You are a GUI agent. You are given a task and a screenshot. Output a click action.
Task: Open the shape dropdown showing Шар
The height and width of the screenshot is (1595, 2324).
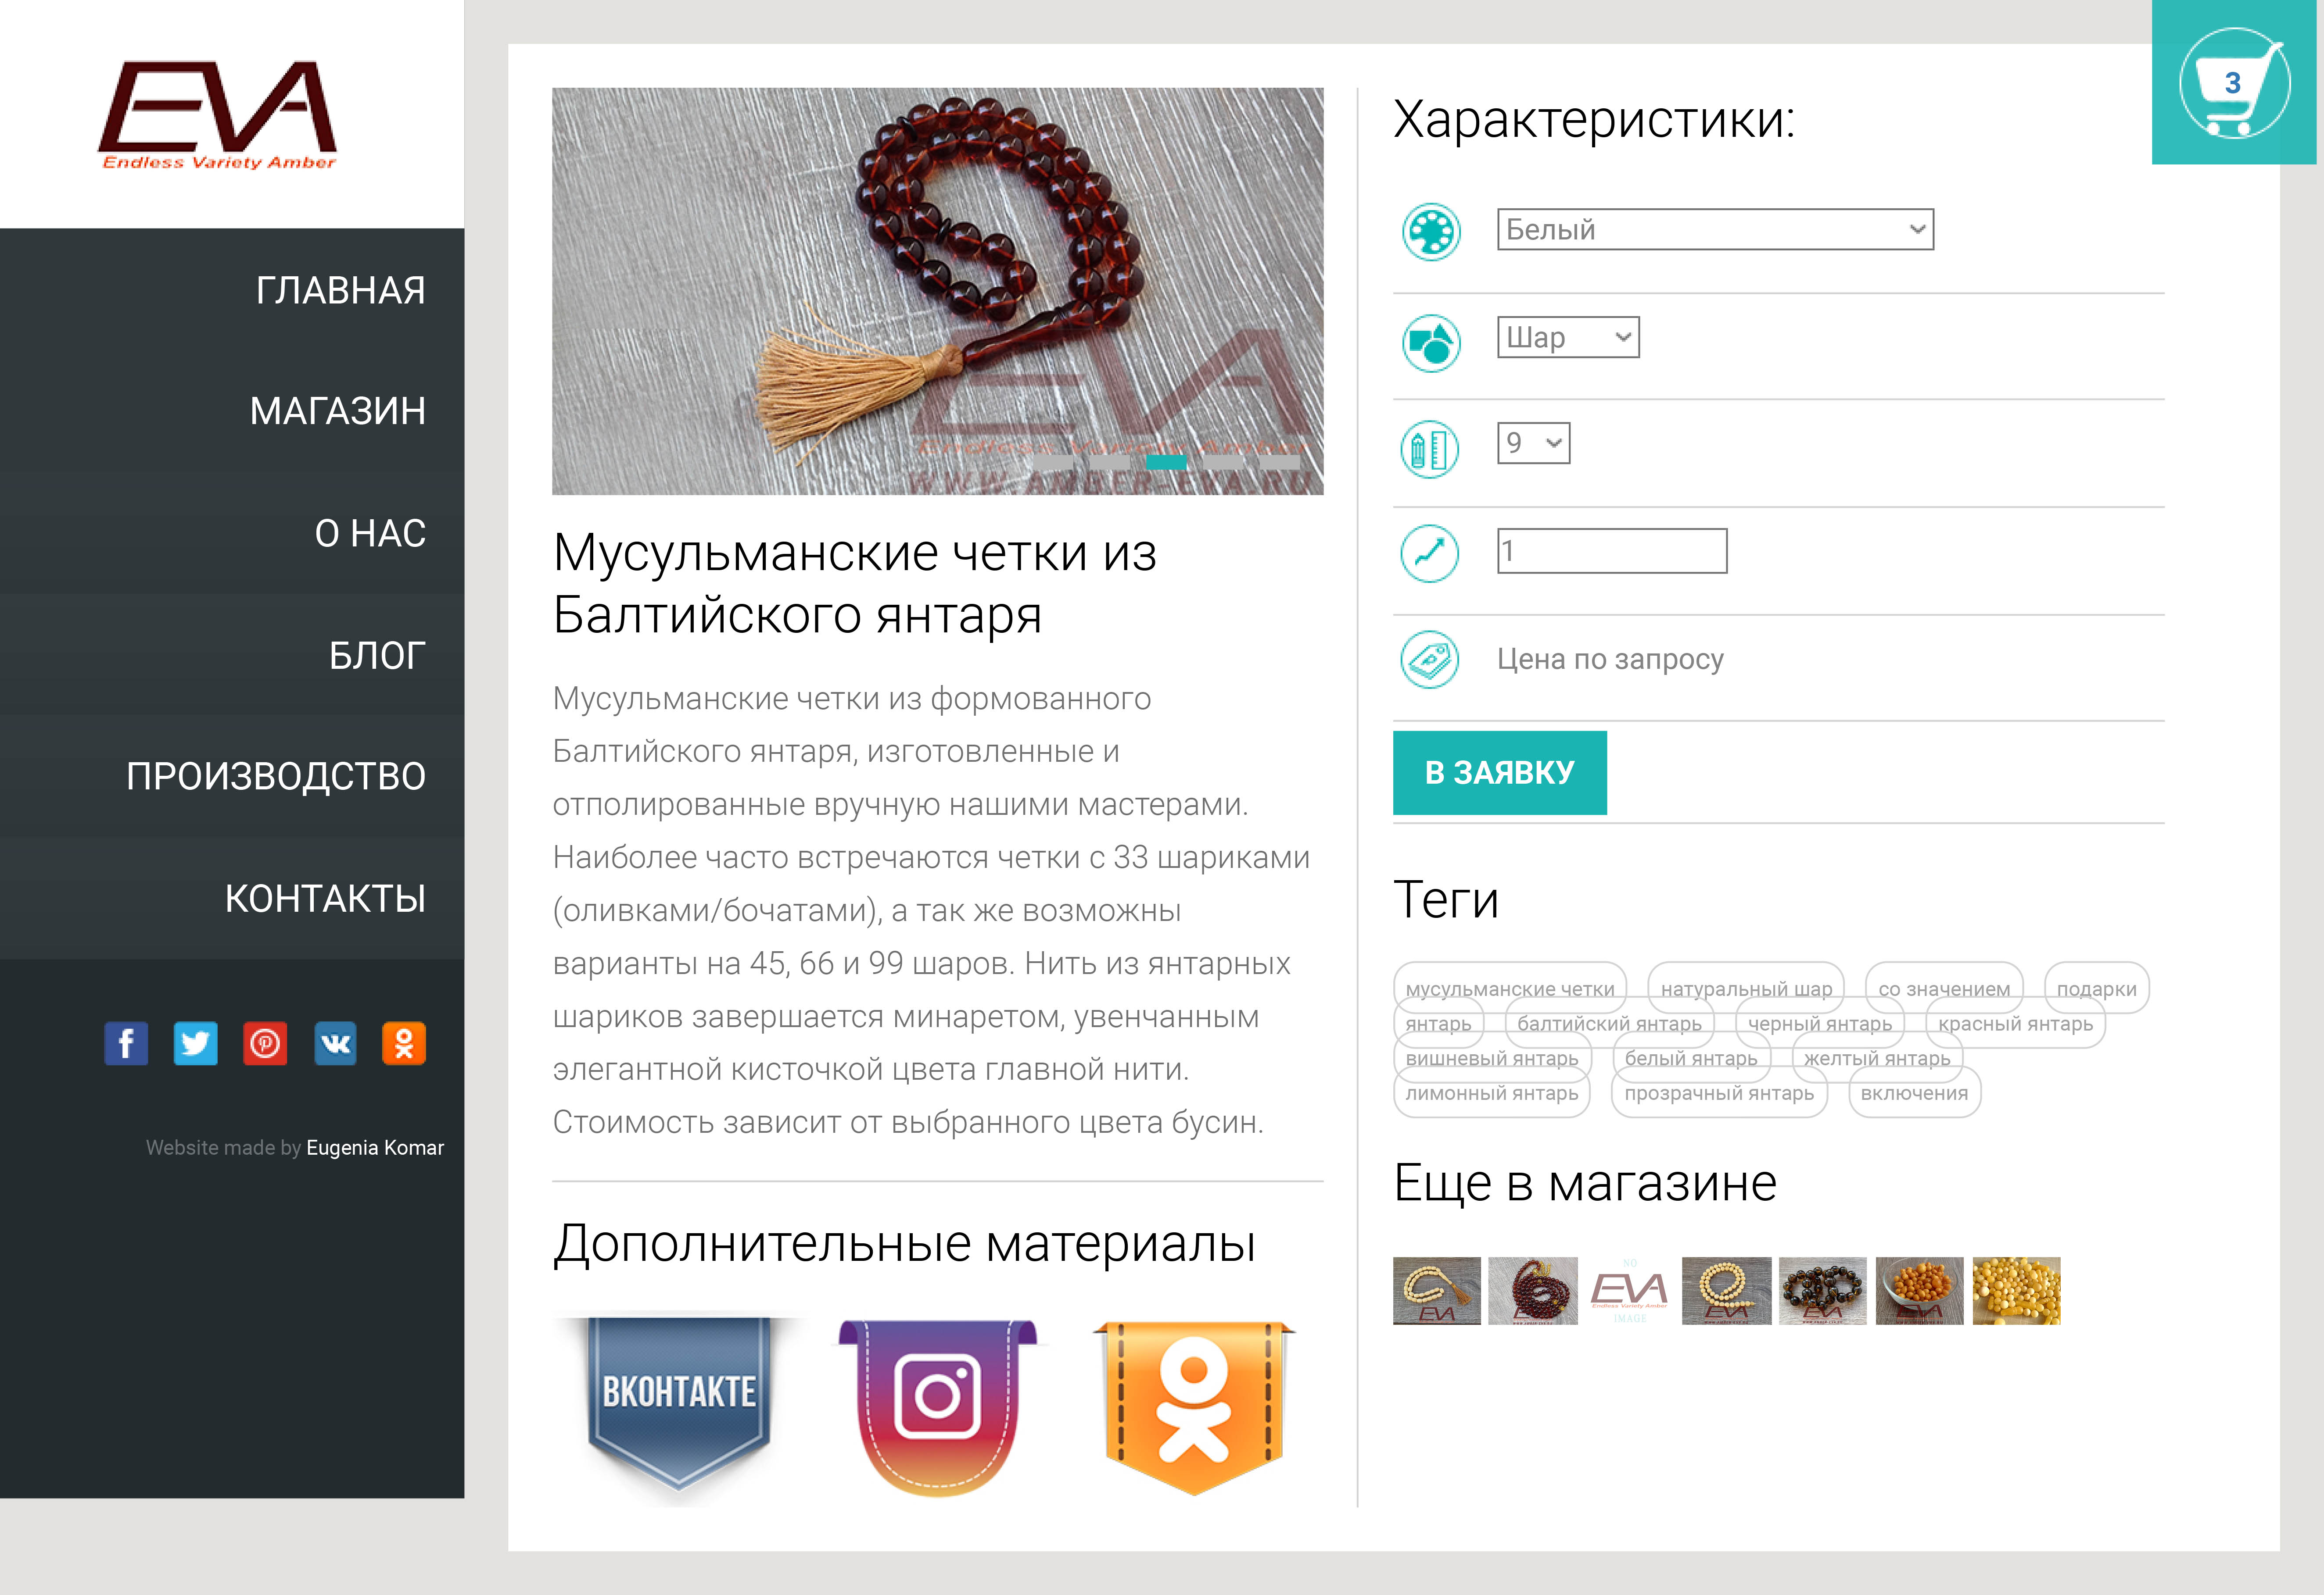click(x=1568, y=337)
